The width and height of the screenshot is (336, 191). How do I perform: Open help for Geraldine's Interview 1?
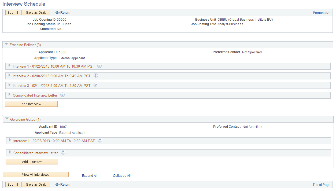click(x=100, y=141)
